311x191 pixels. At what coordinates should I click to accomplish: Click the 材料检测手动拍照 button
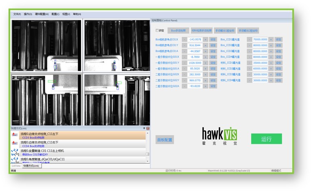[x=202, y=30]
